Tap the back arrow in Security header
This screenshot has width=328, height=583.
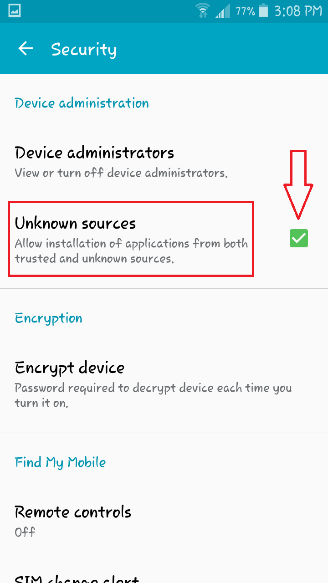26,48
